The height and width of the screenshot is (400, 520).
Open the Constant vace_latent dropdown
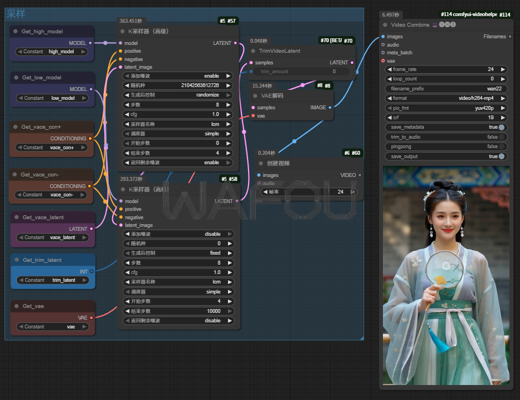pos(53,237)
